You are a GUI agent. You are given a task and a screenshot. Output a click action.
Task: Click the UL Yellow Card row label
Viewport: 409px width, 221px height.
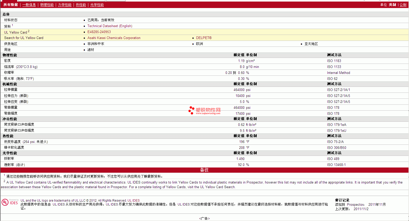(x=17, y=32)
